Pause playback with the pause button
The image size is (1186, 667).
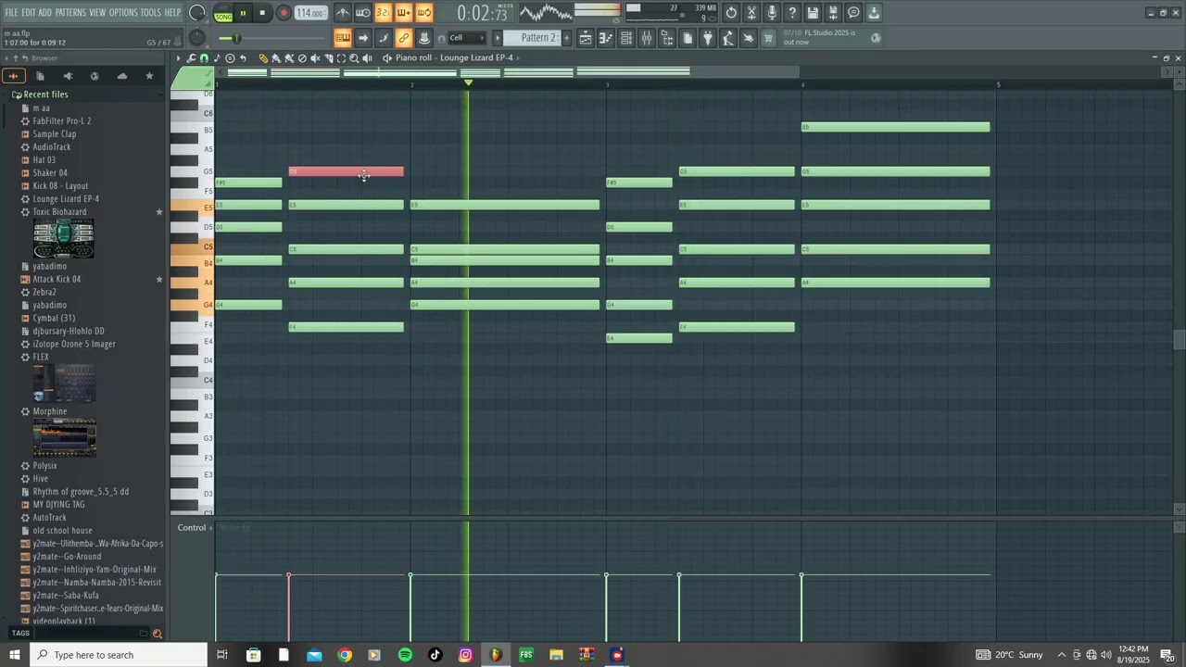[243, 13]
